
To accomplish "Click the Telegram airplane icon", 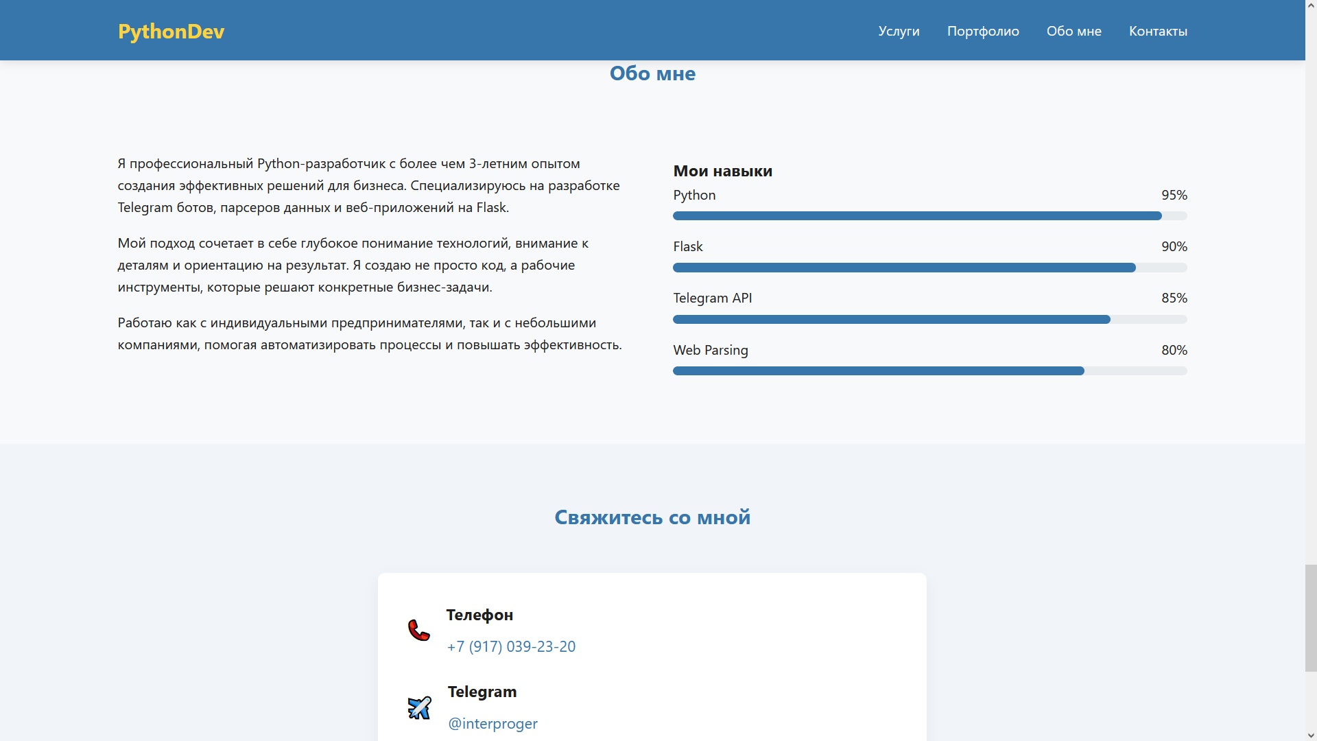I will pos(419,707).
